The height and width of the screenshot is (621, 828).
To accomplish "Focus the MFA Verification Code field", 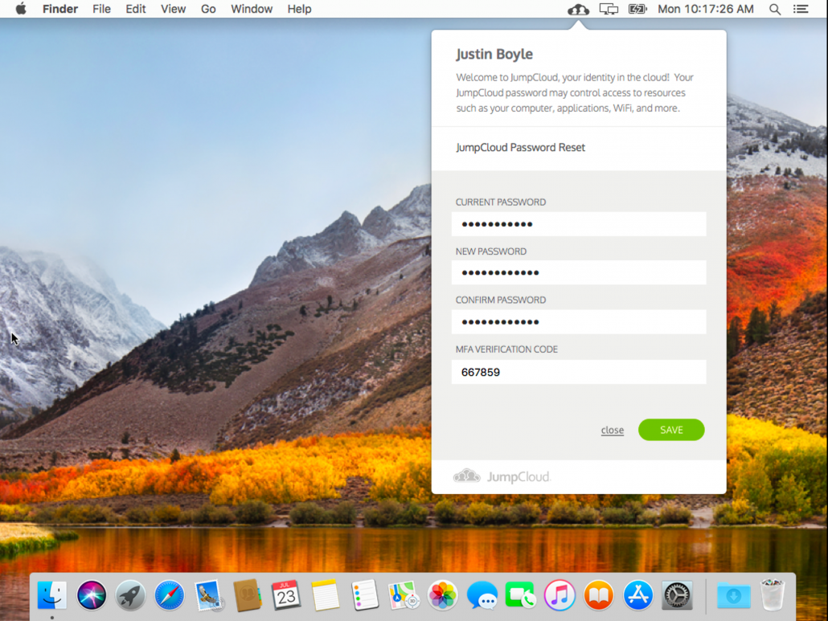I will [x=579, y=372].
